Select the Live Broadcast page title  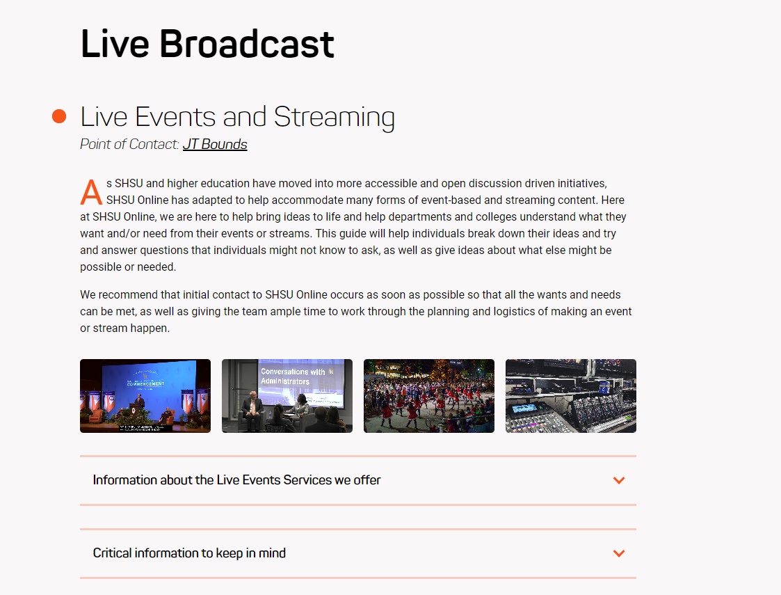(x=207, y=44)
